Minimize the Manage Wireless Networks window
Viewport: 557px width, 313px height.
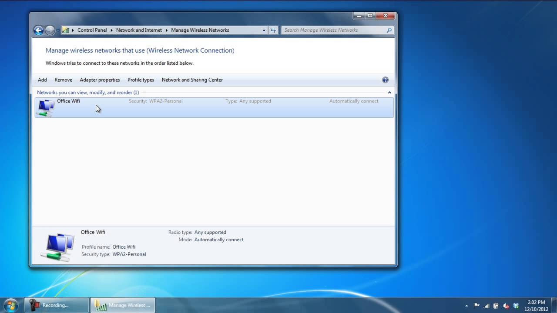tap(359, 16)
